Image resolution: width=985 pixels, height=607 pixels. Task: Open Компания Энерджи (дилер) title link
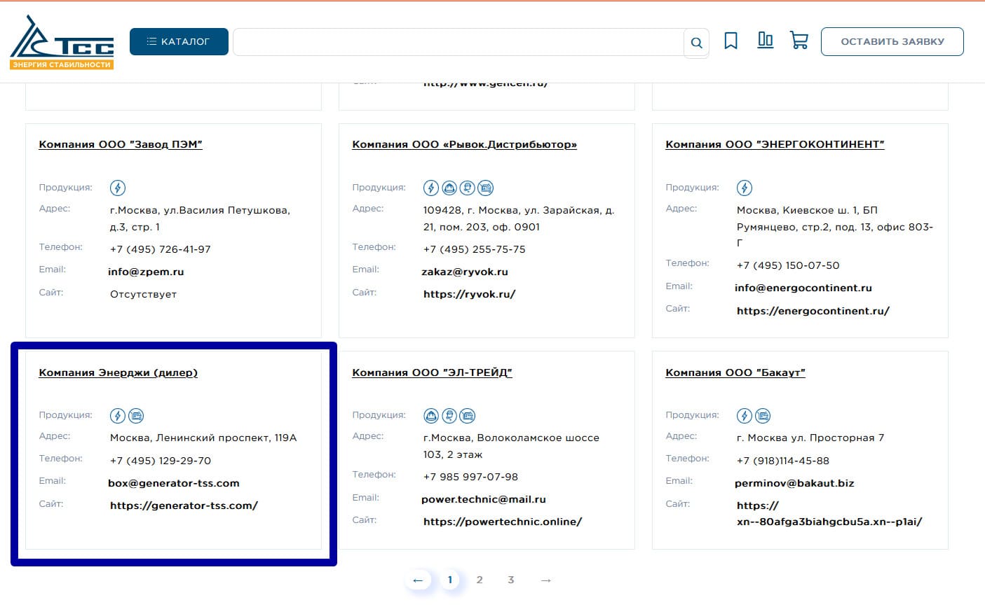118,372
